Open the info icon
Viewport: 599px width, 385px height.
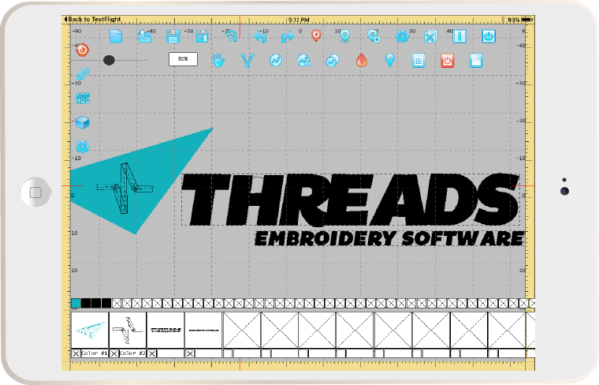tap(459, 36)
